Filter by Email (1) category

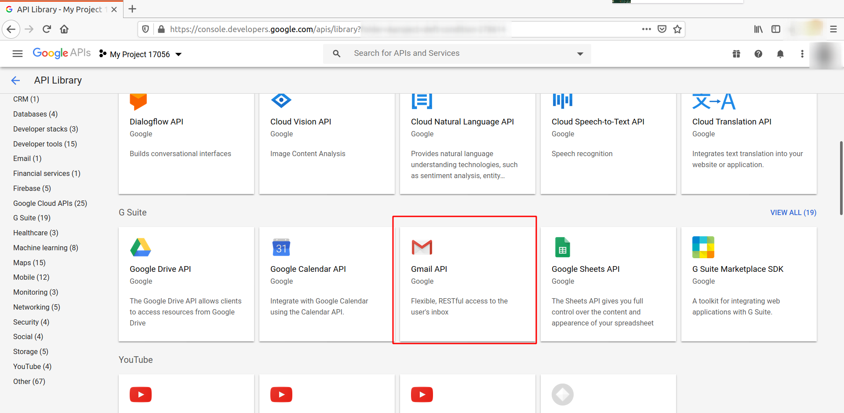pyautogui.click(x=27, y=159)
